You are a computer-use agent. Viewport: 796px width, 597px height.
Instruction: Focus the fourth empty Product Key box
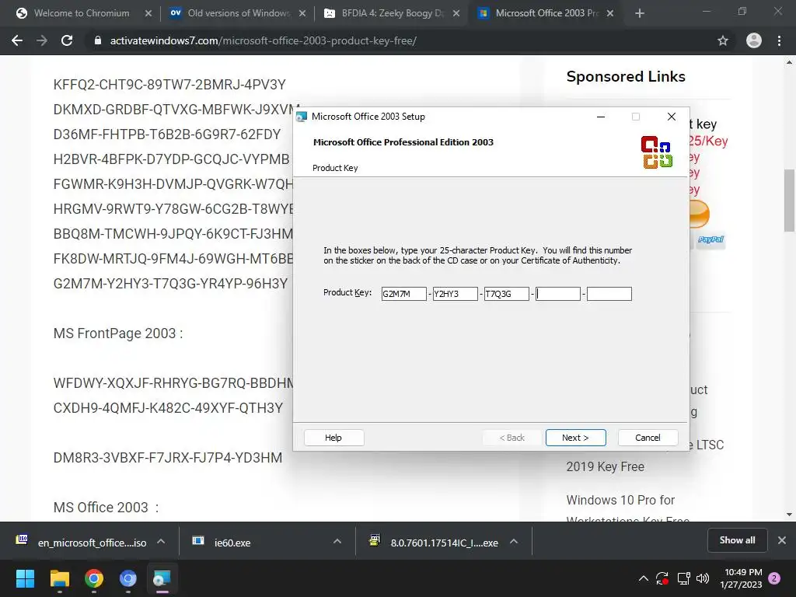[x=558, y=294]
